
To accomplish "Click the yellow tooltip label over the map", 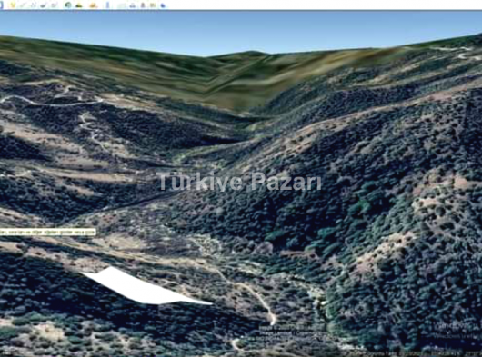I will click(47, 232).
